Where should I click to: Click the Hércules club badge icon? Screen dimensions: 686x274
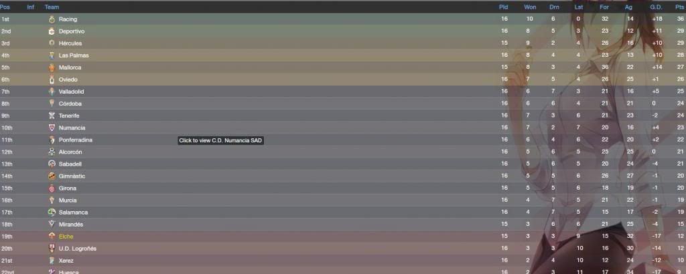point(52,43)
